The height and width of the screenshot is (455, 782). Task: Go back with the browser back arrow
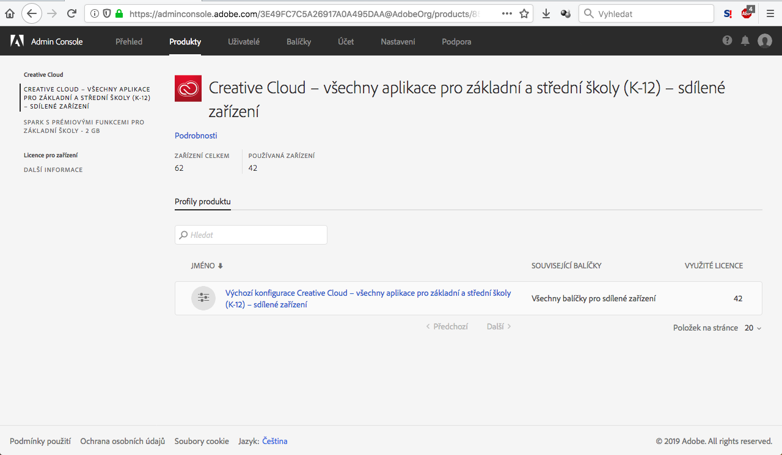(32, 13)
